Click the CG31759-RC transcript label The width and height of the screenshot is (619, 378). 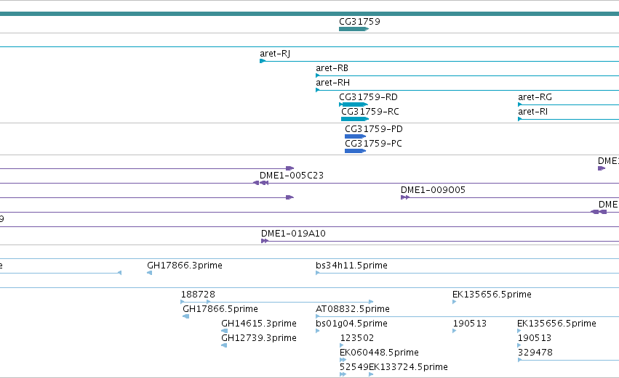tap(370, 112)
